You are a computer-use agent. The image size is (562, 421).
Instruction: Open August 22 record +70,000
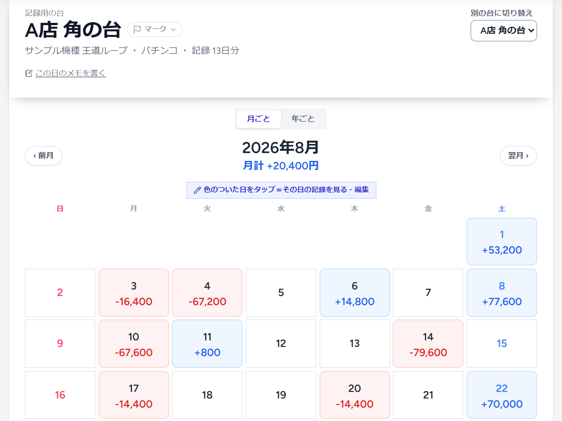(x=502, y=395)
